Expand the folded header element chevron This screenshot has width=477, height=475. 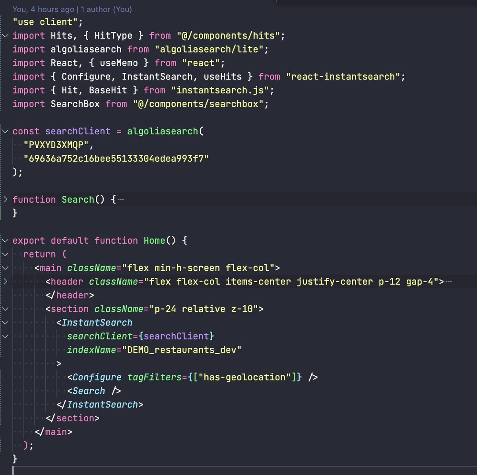(x=5, y=281)
